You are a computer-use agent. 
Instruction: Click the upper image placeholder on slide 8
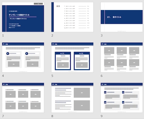[x=82, y=93]
